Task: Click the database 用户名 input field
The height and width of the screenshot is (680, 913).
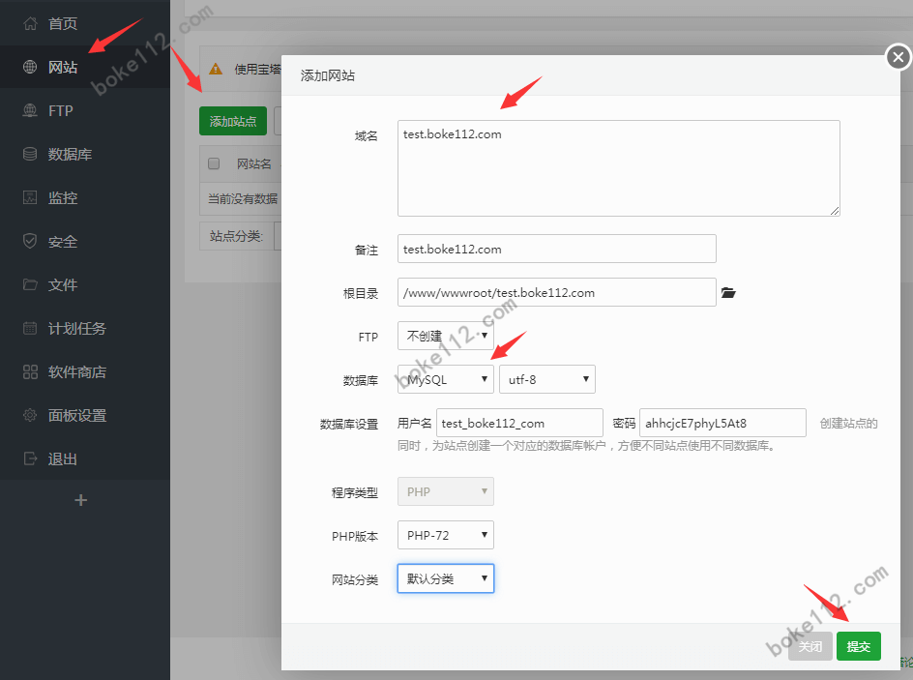Action: 519,423
